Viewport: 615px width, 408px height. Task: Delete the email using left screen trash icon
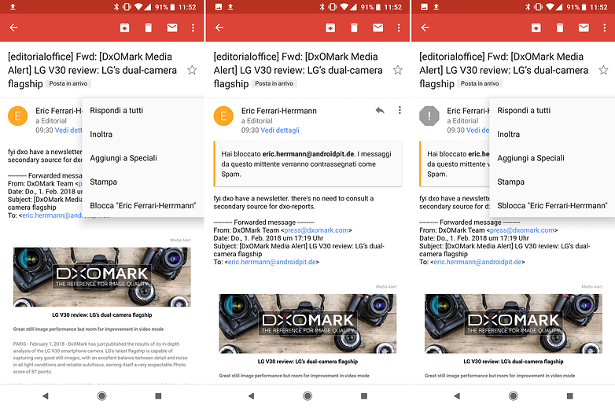coord(149,28)
